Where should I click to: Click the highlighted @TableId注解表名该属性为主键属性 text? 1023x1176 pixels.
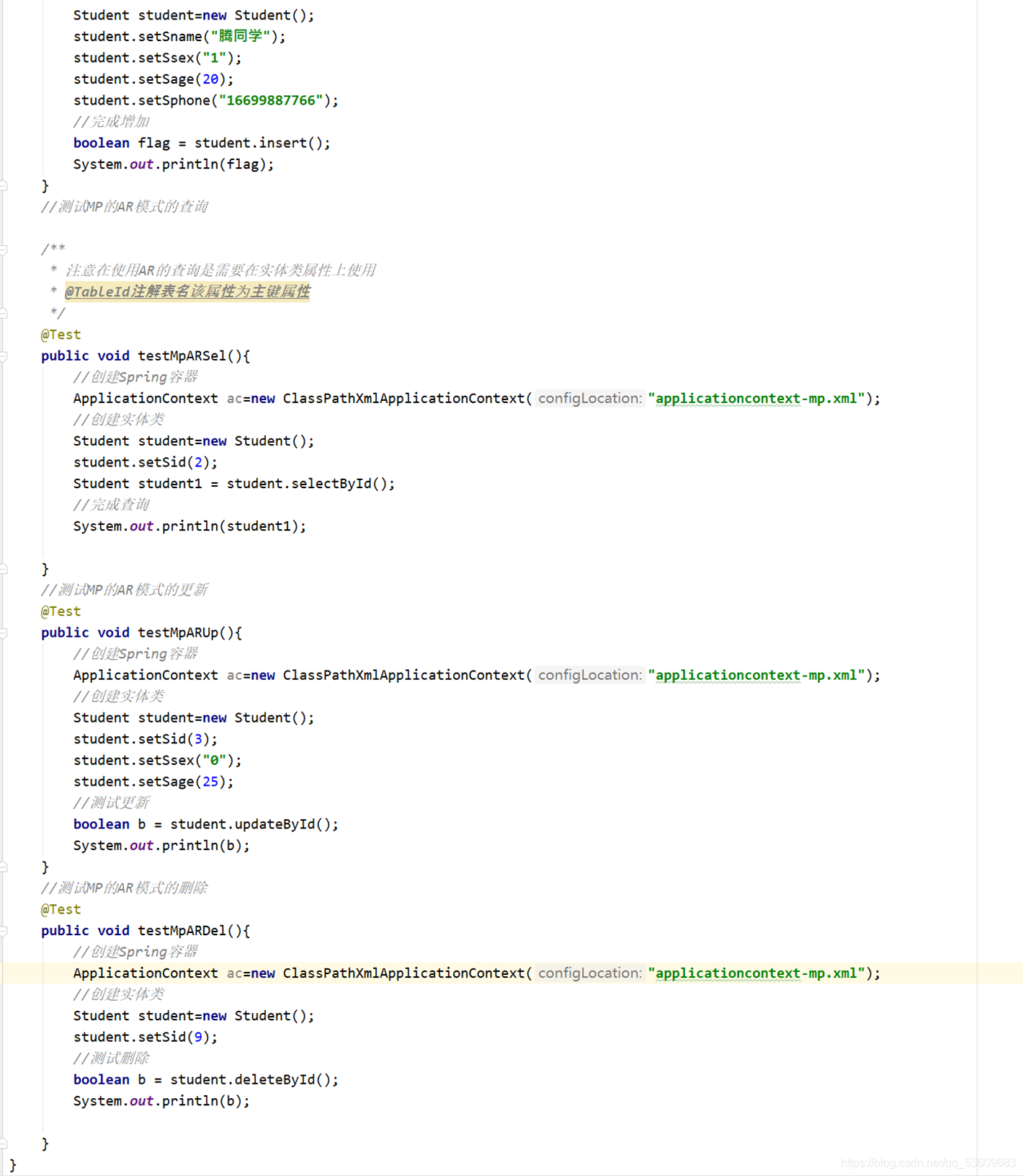[x=187, y=292]
